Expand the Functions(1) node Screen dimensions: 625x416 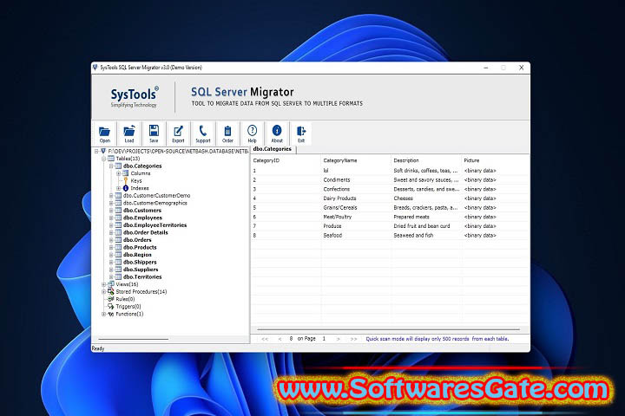coord(103,314)
